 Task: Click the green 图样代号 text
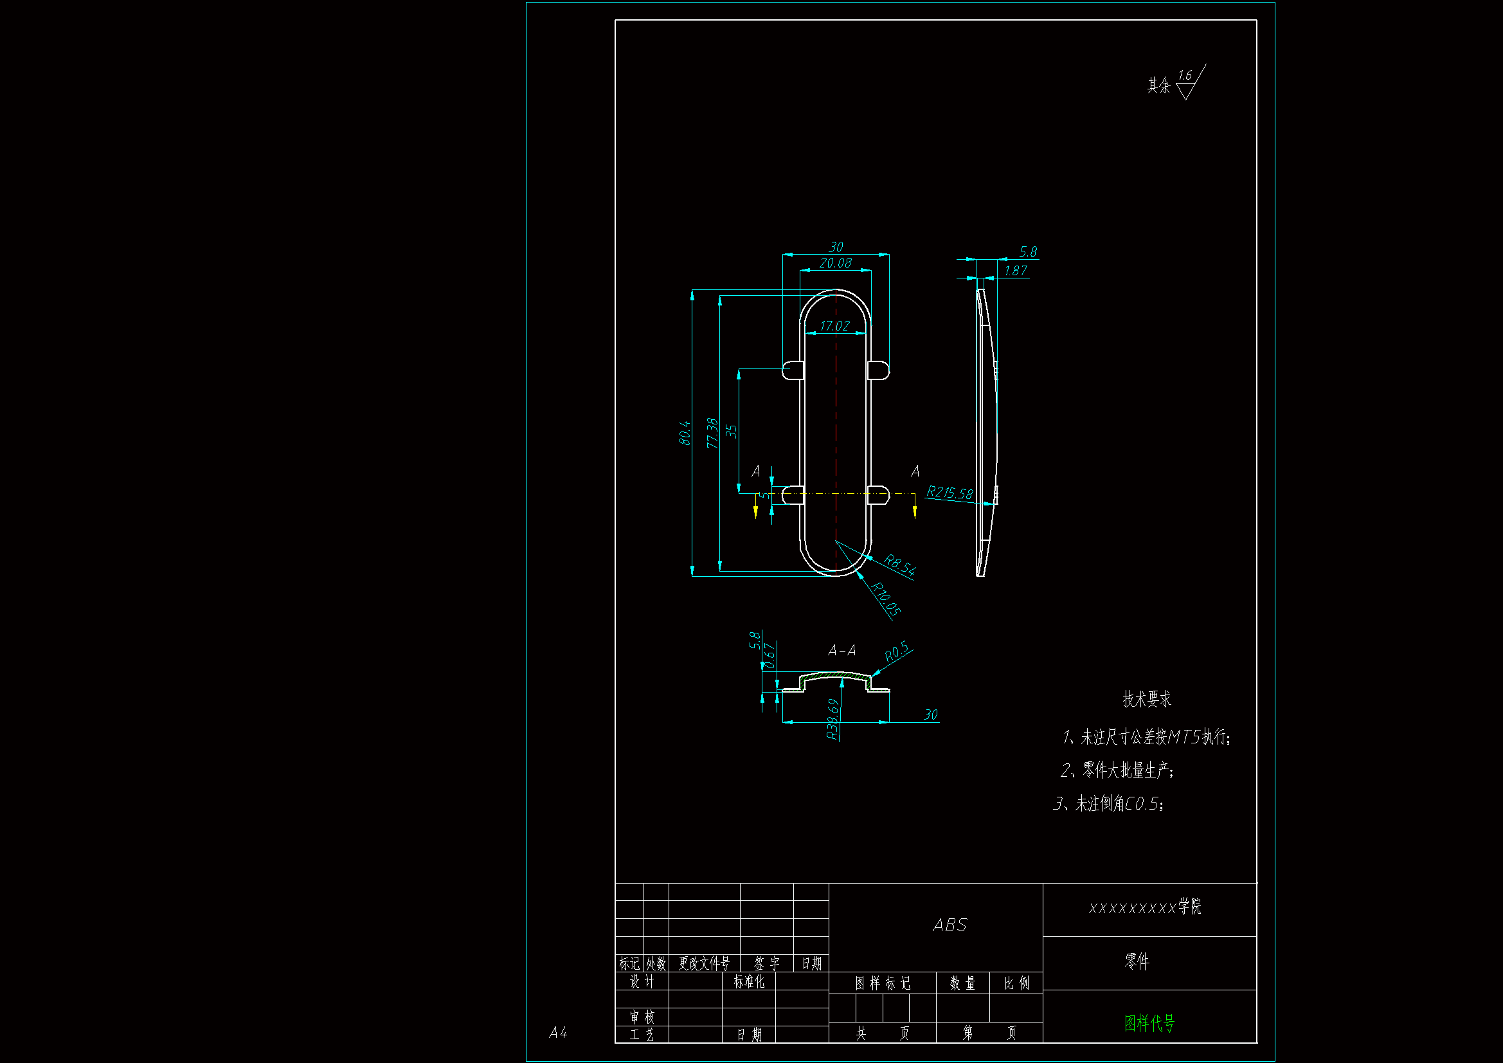1149,1022
